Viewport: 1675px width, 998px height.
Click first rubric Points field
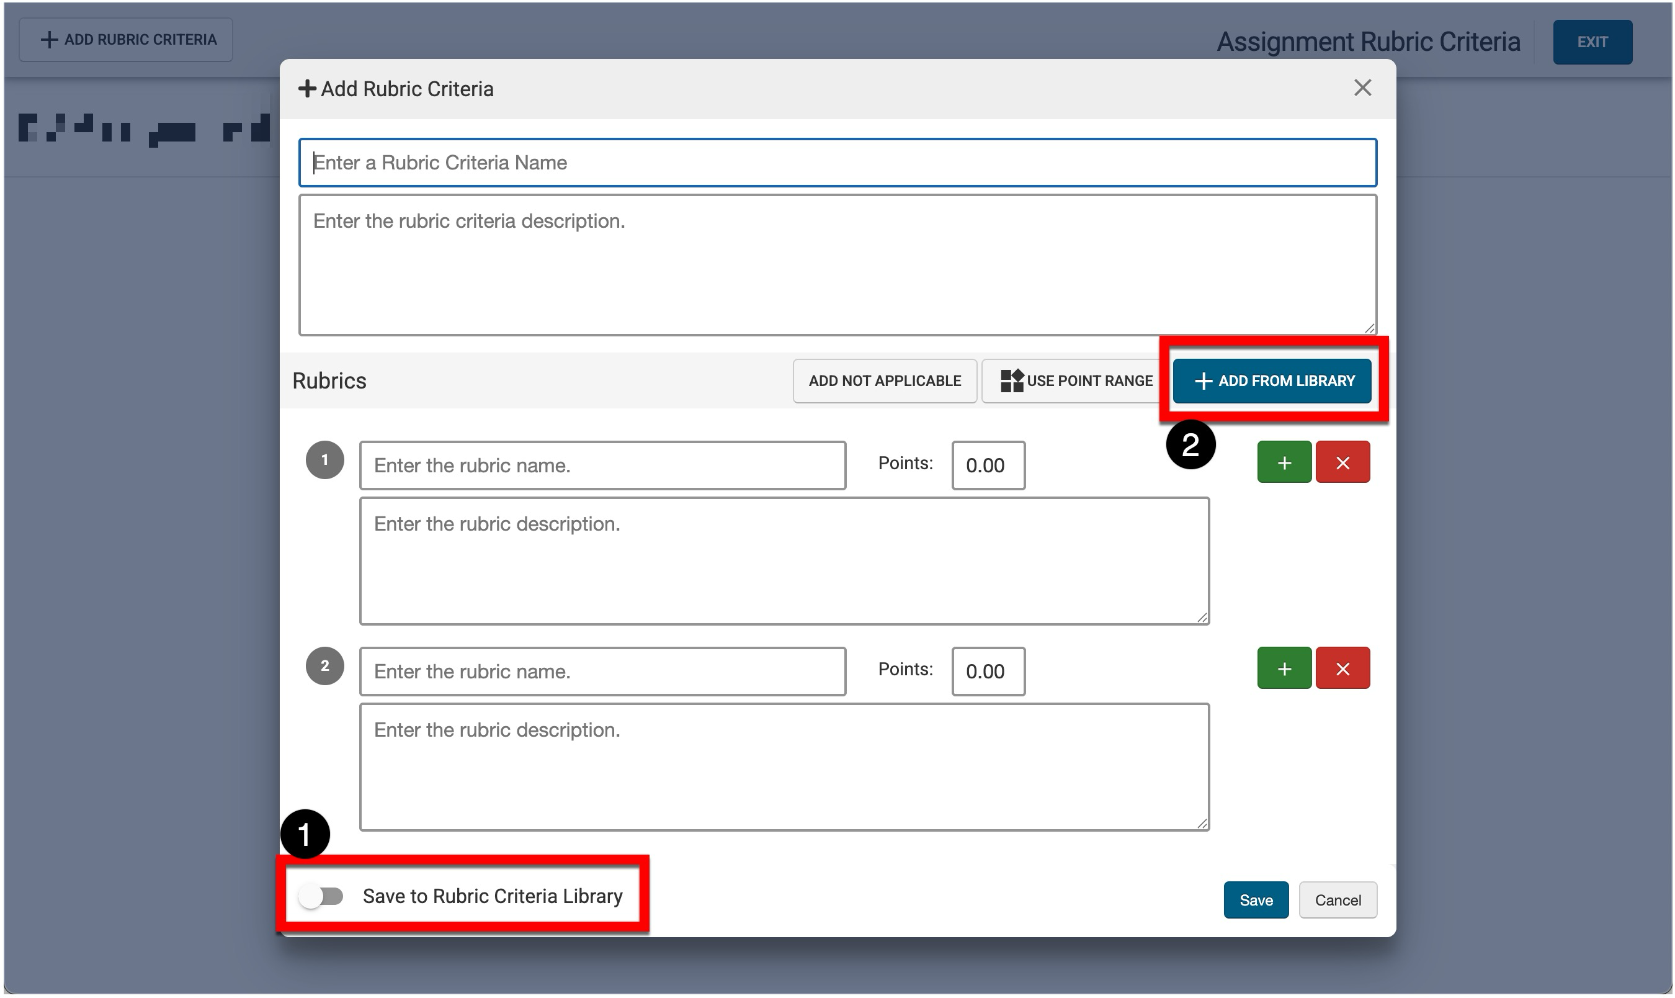(x=988, y=465)
